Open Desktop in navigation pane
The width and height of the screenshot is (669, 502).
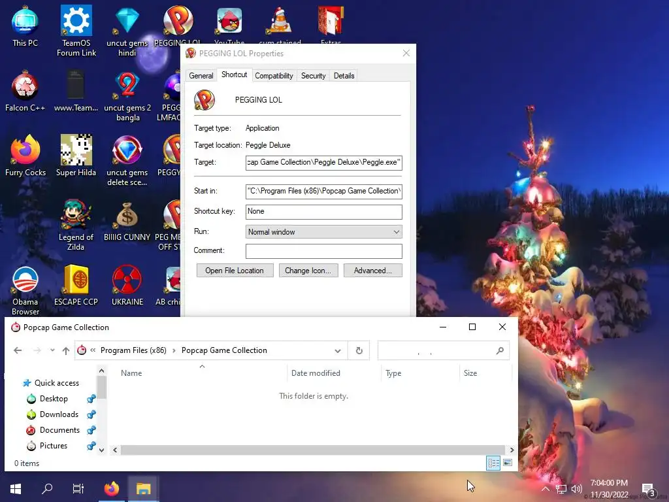tap(54, 399)
